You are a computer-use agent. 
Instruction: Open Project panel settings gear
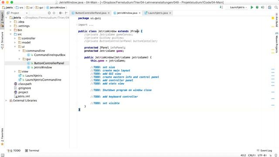point(61,13)
